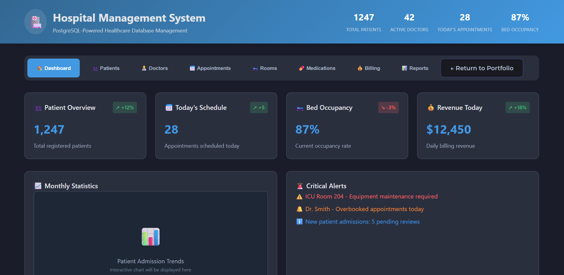The height and width of the screenshot is (275, 564).
Task: Click the Return to Portfolio button
Action: (482, 68)
